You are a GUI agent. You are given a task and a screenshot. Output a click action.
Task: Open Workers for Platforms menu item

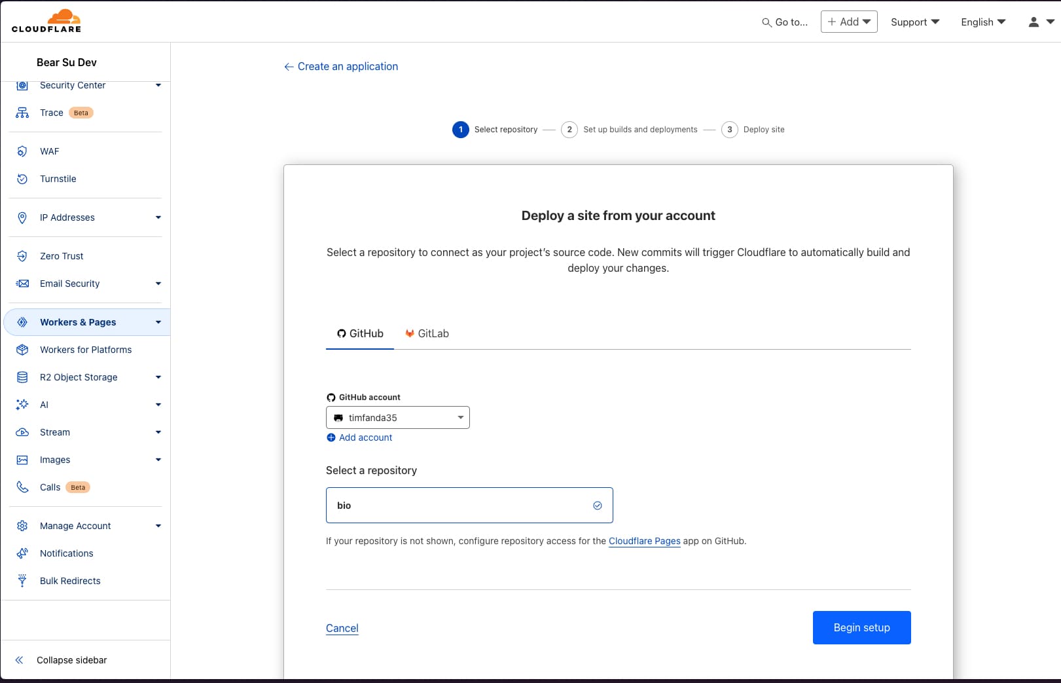point(86,350)
